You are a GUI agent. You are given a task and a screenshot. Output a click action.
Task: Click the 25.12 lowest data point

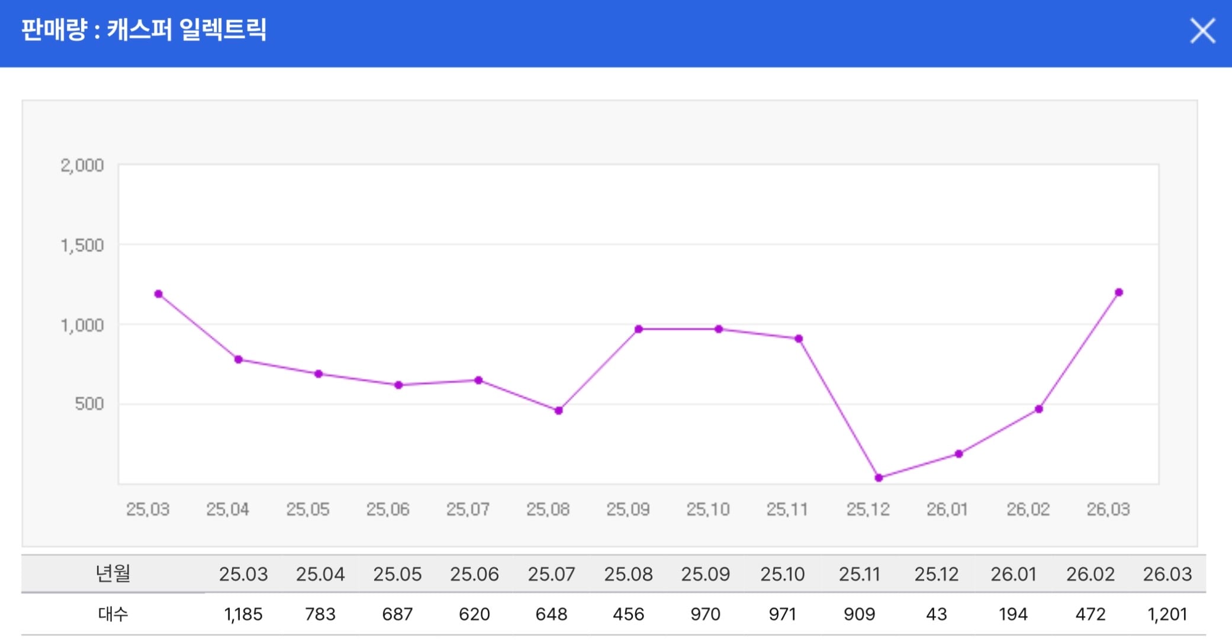pyautogui.click(x=879, y=478)
